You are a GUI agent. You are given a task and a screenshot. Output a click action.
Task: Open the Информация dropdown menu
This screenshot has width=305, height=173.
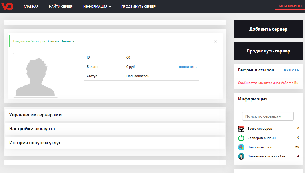[x=97, y=7]
